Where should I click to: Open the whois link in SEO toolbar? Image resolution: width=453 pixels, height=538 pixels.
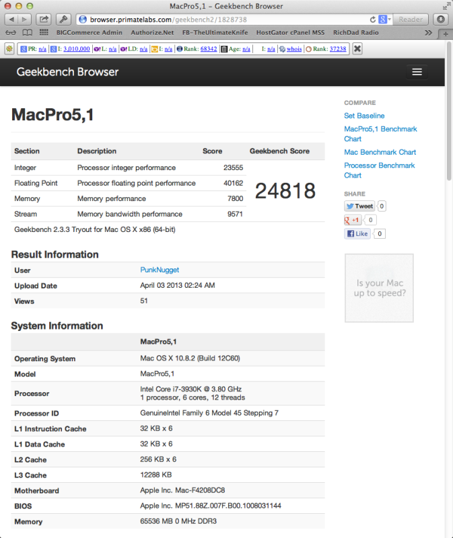pos(294,49)
